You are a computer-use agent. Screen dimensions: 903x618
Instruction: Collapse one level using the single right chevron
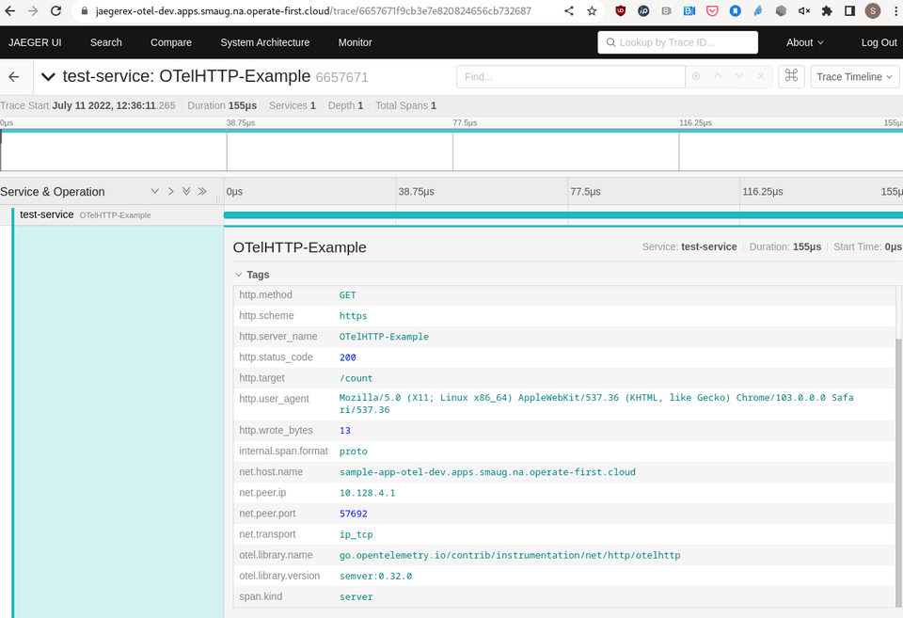pos(170,191)
